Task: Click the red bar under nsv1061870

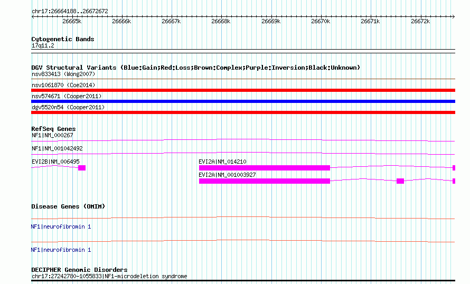Action: (243, 90)
